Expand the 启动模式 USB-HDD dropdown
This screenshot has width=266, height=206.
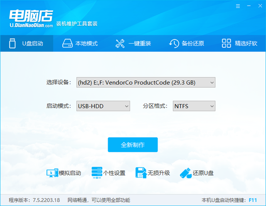click(x=103, y=106)
